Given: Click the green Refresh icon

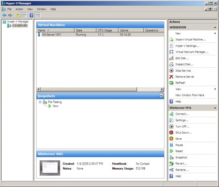Looking at the screenshot, I should (171, 83).
